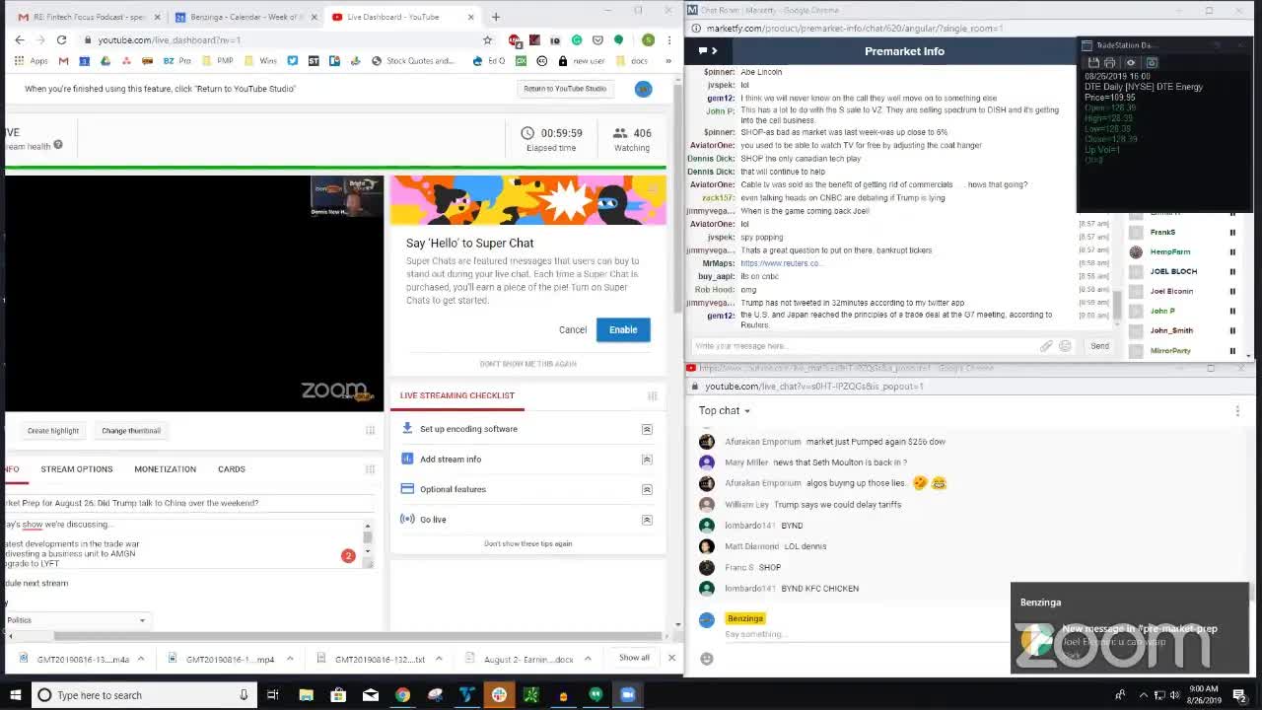The image size is (1262, 710).
Task: Open the Stock Quotes bookmark
Action: (x=413, y=60)
